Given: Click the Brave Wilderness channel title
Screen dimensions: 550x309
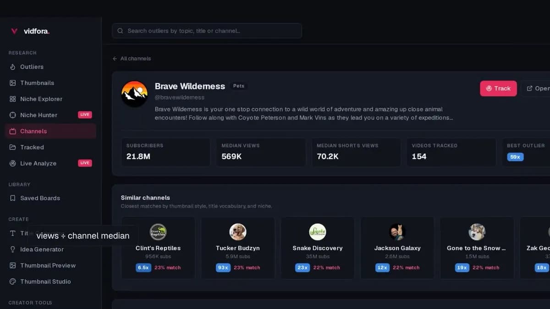Looking at the screenshot, I should 190,86.
